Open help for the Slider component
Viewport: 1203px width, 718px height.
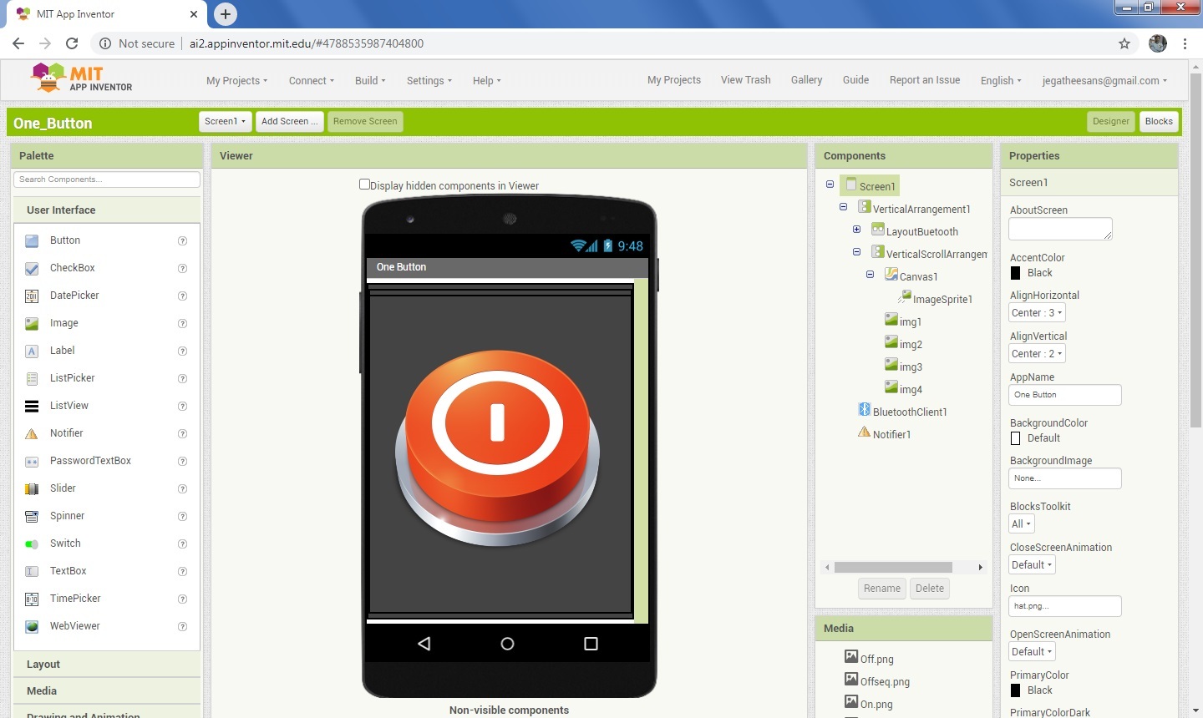click(182, 489)
